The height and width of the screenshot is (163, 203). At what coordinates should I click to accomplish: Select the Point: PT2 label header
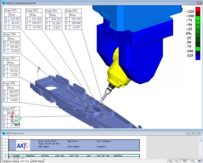click(x=11, y=58)
